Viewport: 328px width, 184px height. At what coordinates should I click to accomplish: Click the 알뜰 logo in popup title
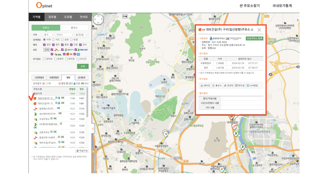click(202, 30)
